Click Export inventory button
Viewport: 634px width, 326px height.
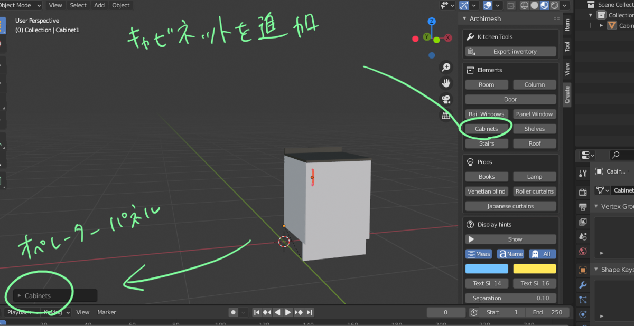click(x=511, y=52)
